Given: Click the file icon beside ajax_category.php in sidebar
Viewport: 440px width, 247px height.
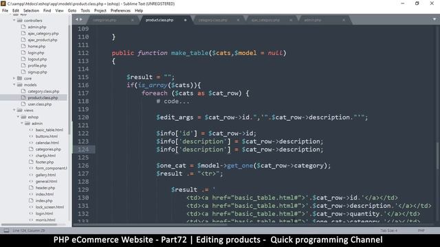Looking at the screenshot, I should pos(23,34).
